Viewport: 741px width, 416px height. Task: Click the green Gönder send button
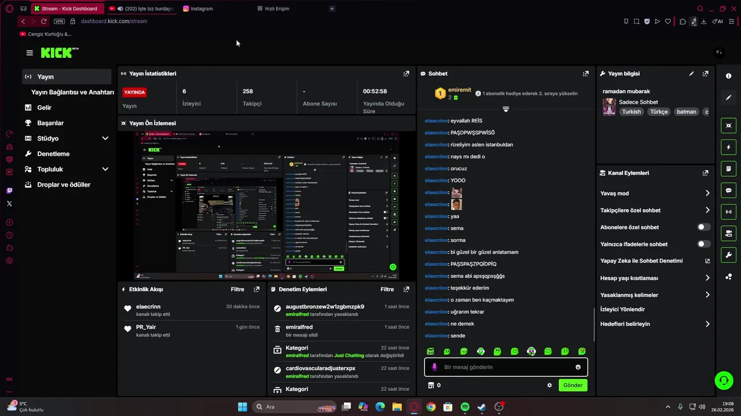pyautogui.click(x=573, y=385)
